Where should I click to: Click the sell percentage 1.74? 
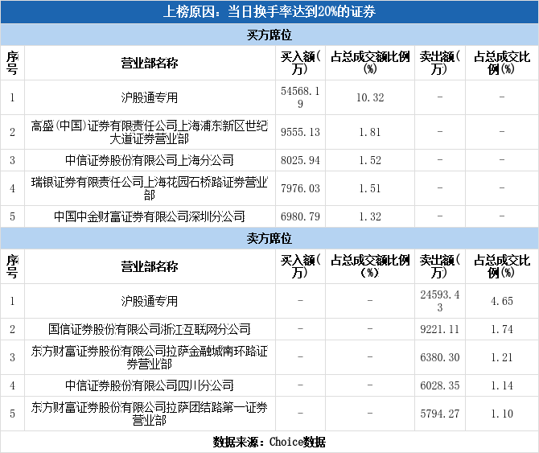click(502, 329)
